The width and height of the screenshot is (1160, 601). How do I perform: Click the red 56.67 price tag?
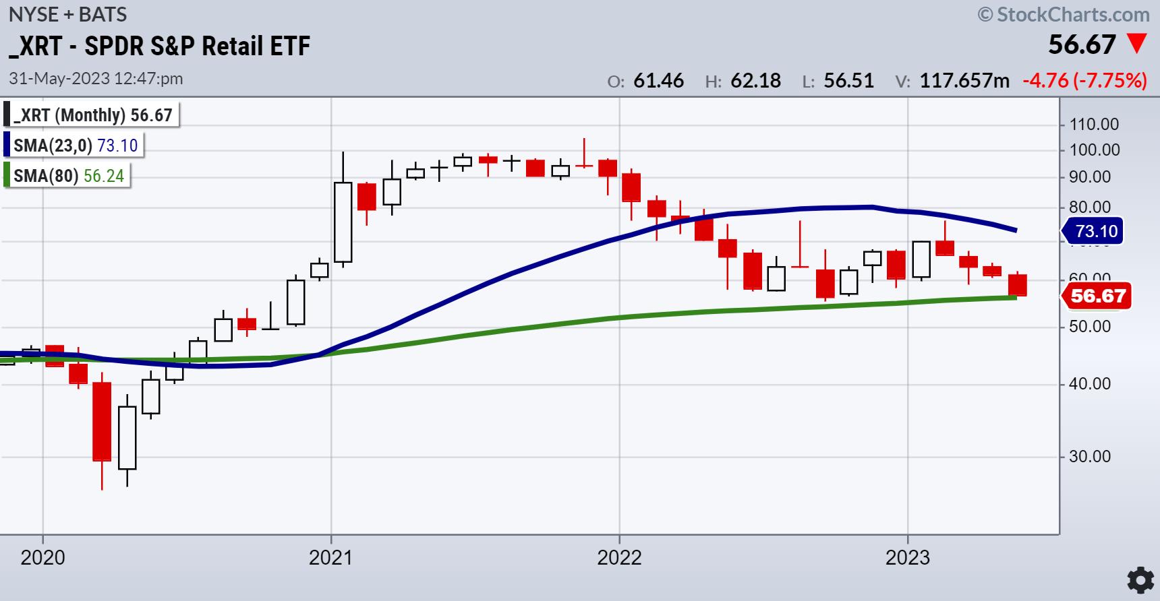(x=1097, y=296)
